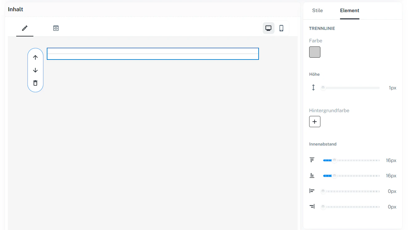Switch to mobile phone view
409x230 pixels.
[281, 28]
